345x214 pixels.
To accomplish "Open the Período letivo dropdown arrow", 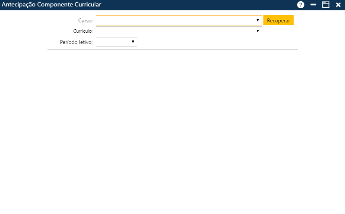I will [x=133, y=42].
